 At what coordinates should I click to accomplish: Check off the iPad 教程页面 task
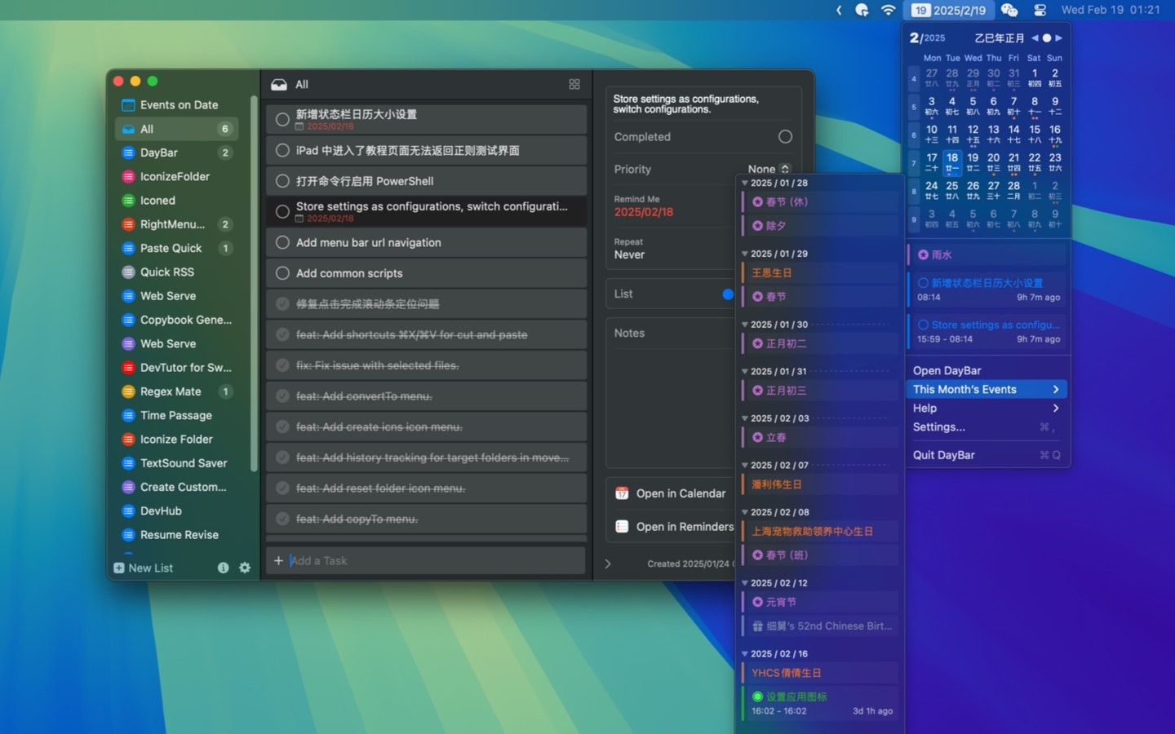point(282,150)
